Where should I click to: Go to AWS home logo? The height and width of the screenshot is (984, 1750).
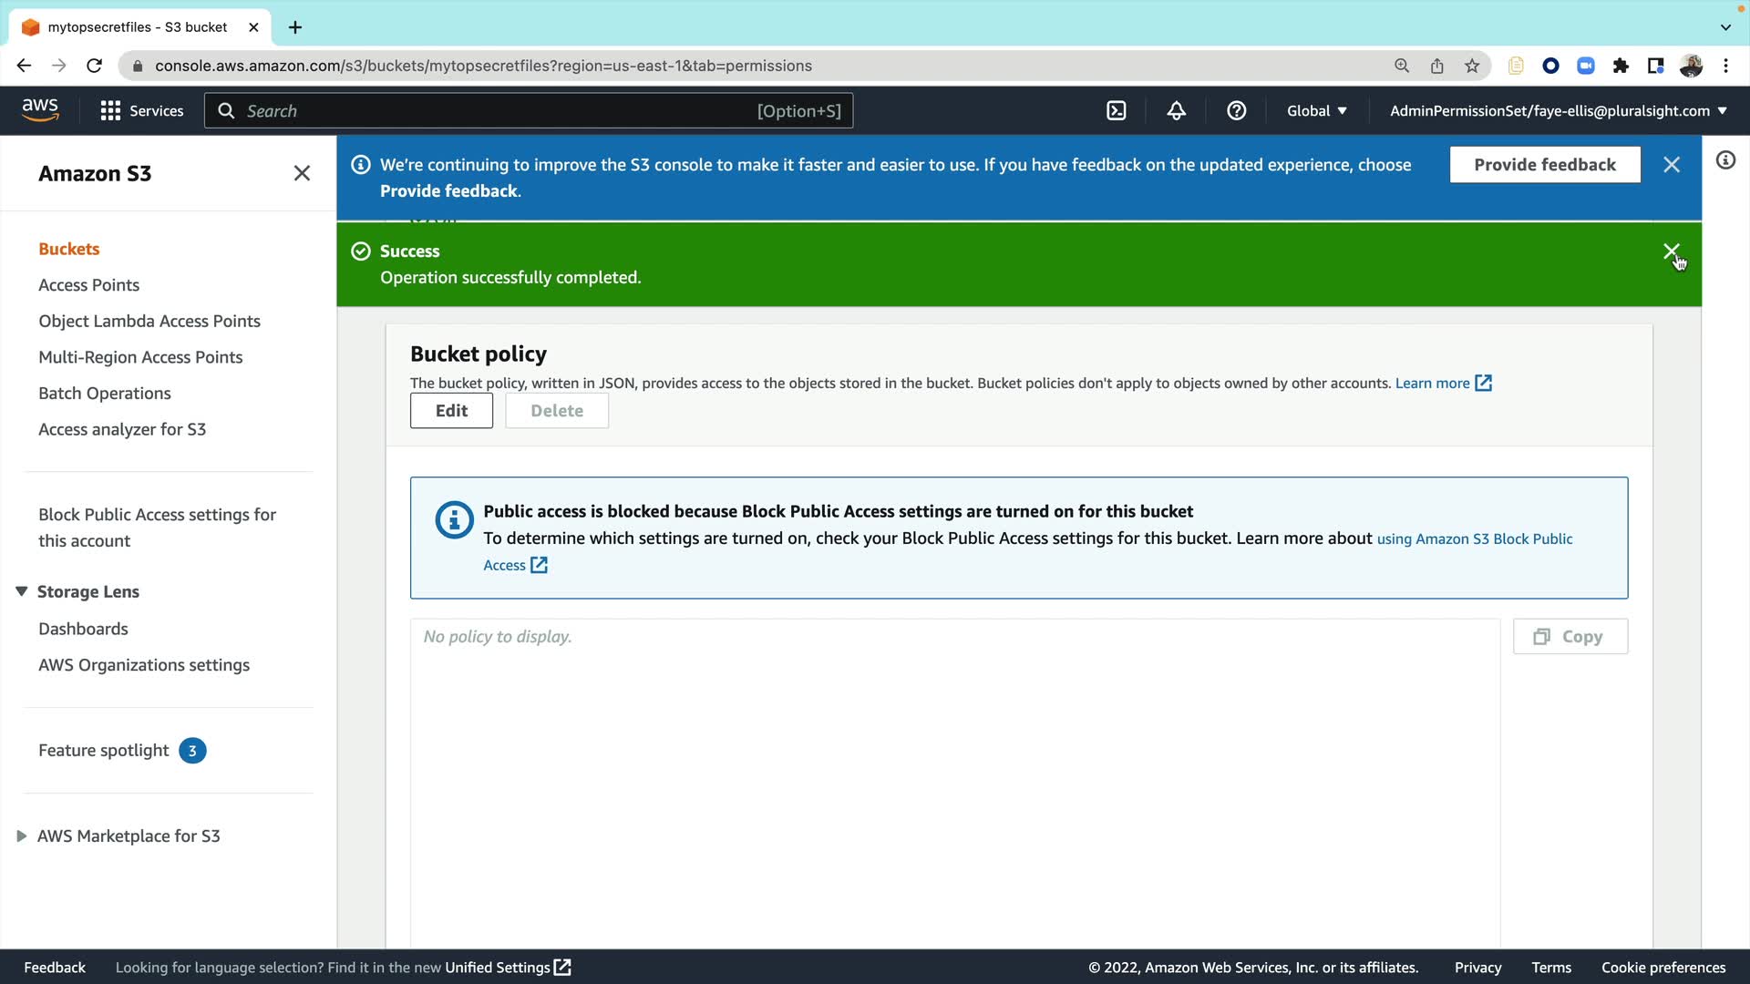(x=40, y=109)
